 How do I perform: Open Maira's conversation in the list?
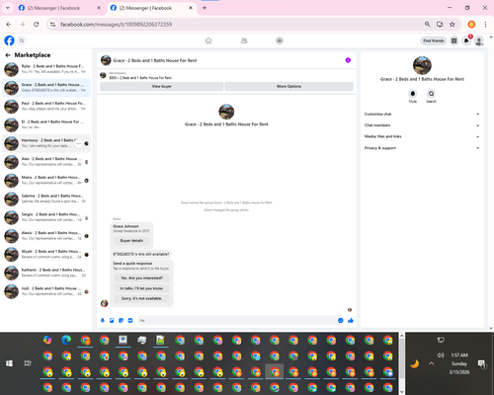coord(46,180)
